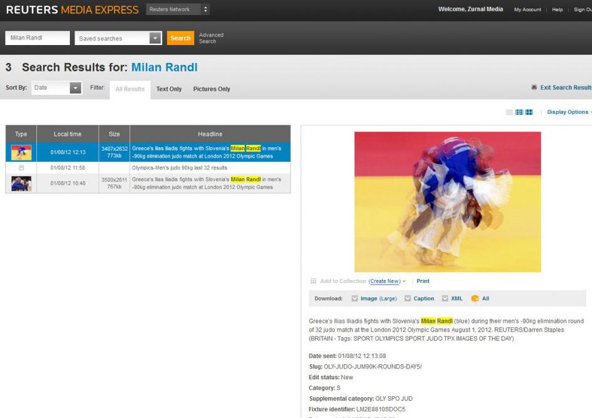Click the Add to Collection grid icon
The height and width of the screenshot is (418, 592).
[x=313, y=281]
